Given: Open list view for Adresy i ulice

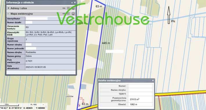Looking at the screenshot, I should click(x=68, y=8).
